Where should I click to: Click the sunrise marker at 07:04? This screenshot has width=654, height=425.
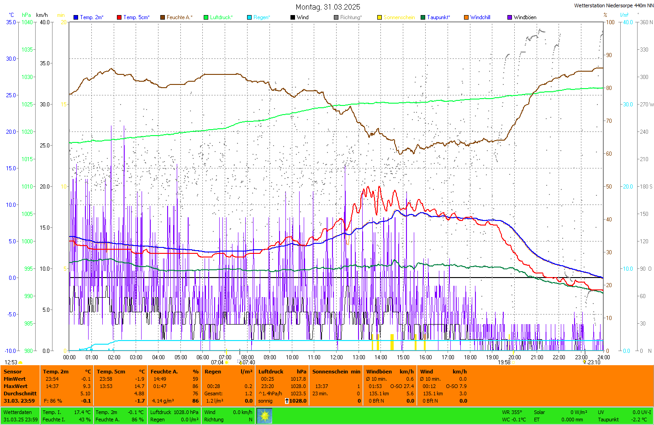(x=227, y=362)
